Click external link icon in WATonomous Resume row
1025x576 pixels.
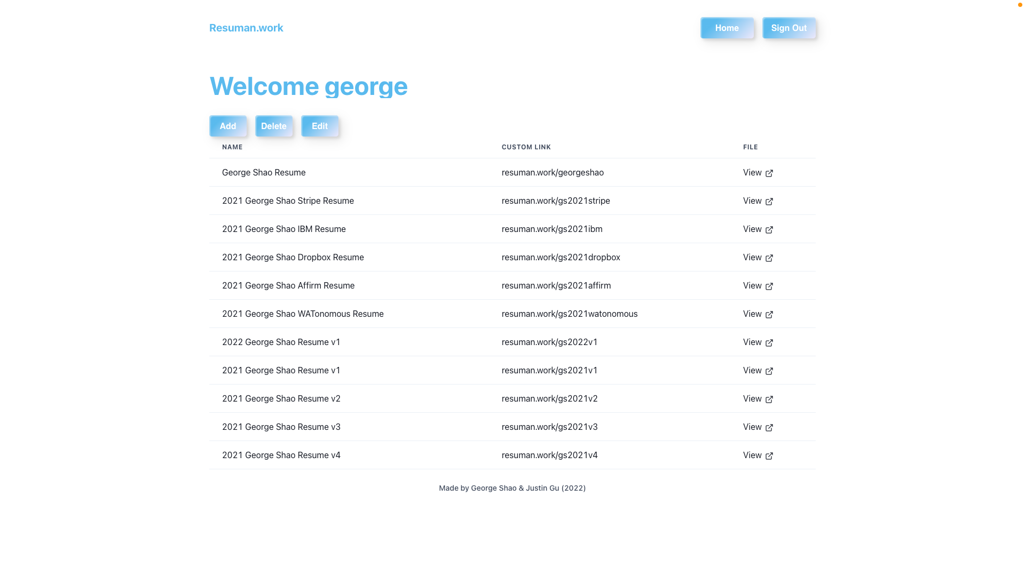[769, 315]
